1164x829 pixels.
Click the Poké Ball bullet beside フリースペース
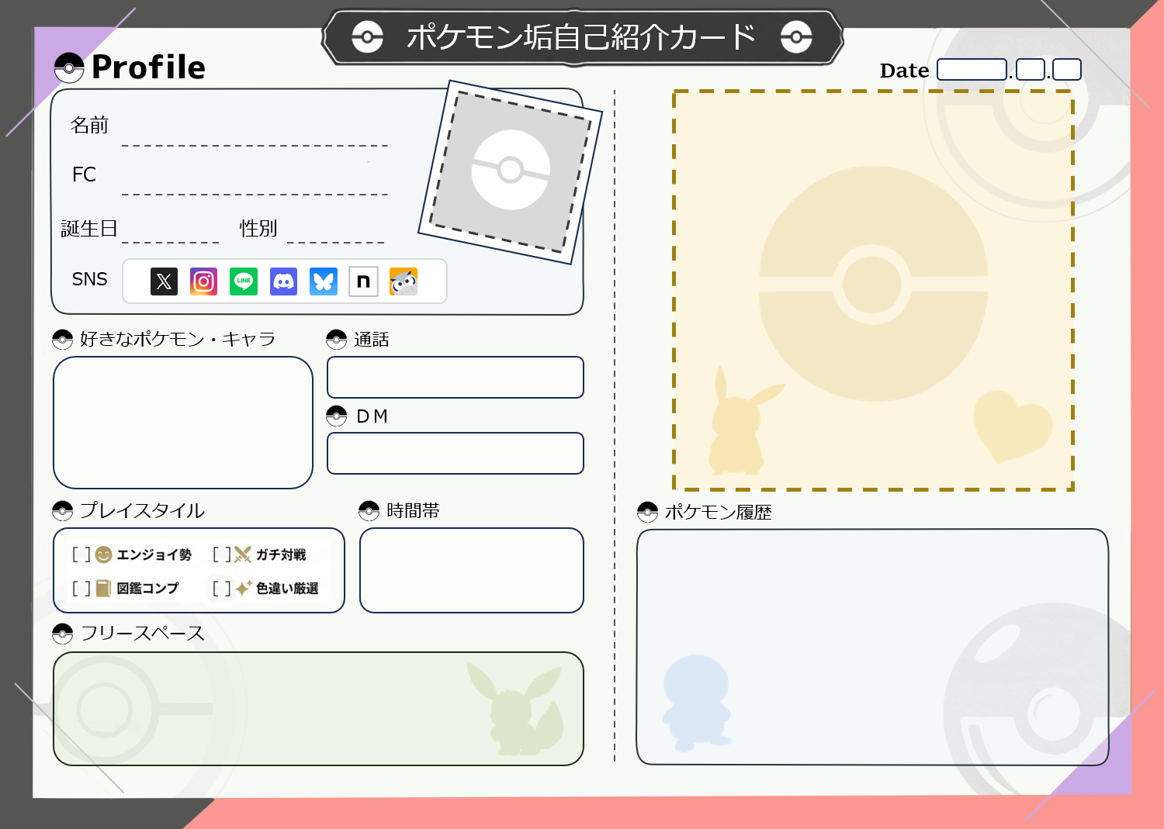[62, 634]
